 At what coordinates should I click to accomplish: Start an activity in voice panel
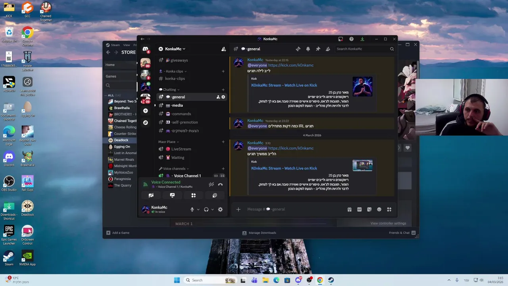[x=193, y=195]
